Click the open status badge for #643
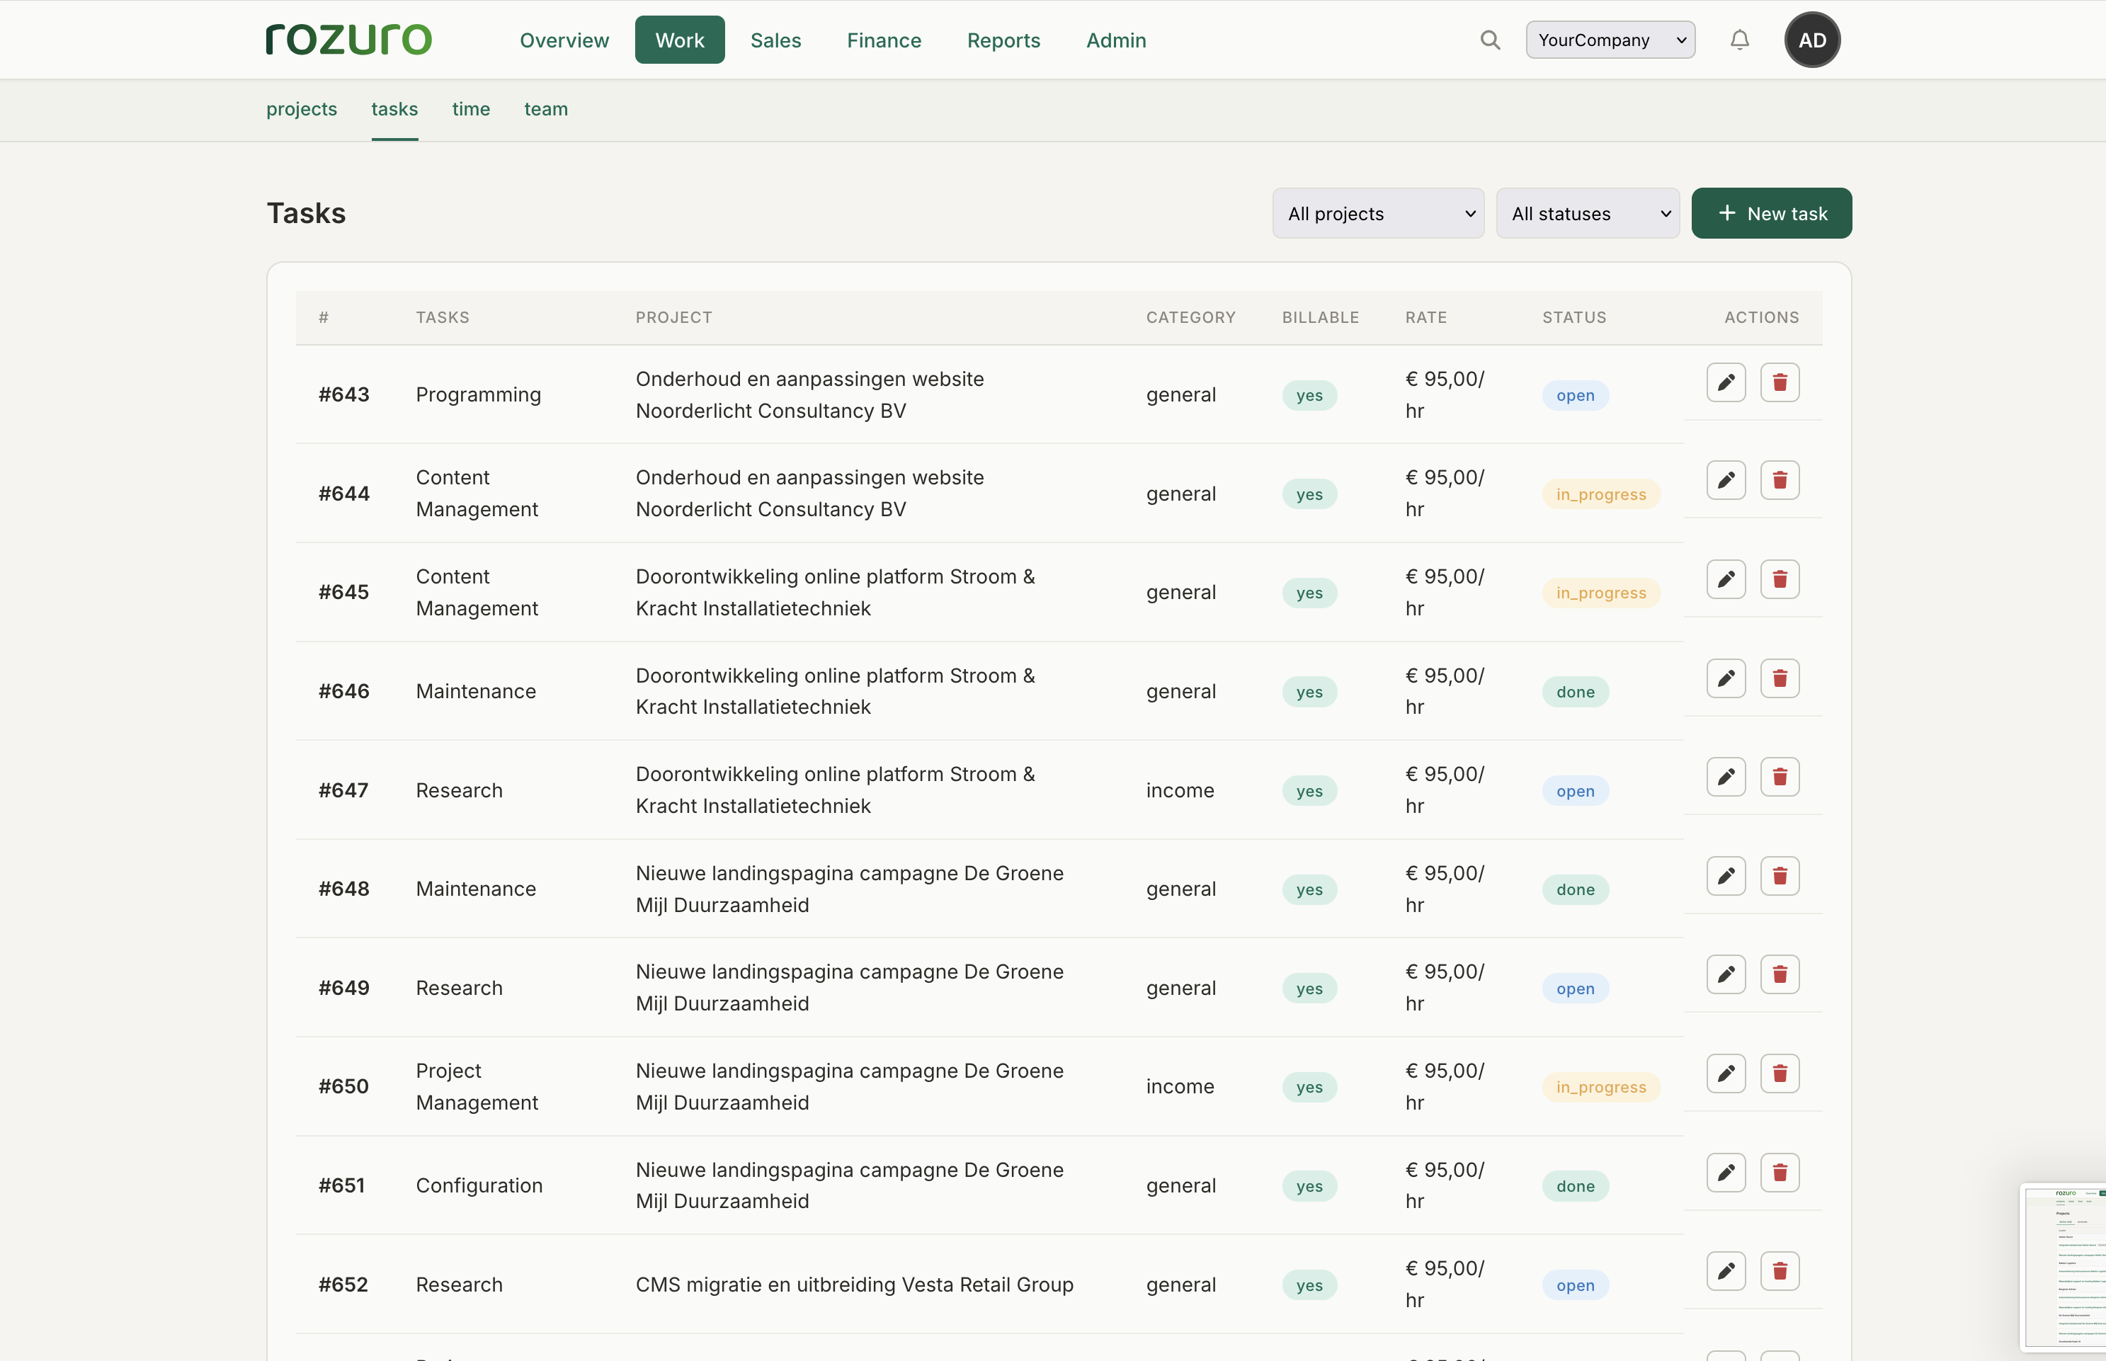Viewport: 2106px width, 1361px height. 1576,395
